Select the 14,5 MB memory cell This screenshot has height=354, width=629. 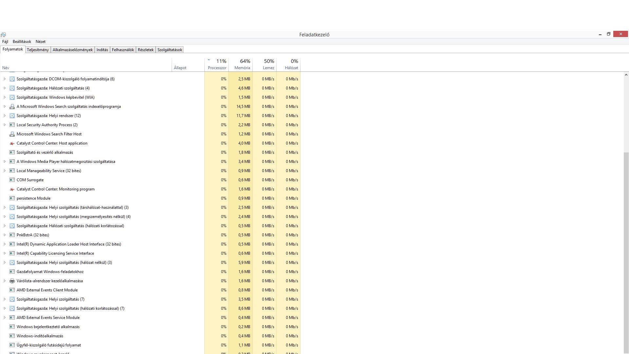click(x=240, y=107)
